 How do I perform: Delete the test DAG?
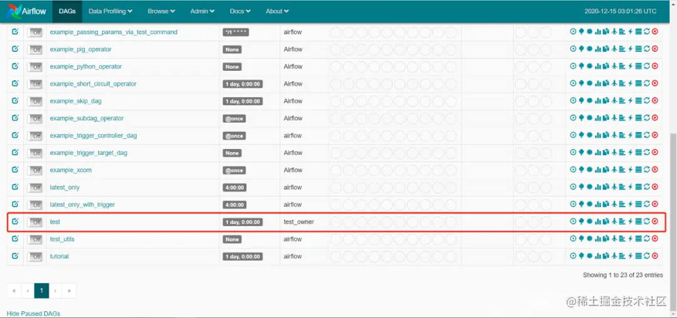coord(654,221)
